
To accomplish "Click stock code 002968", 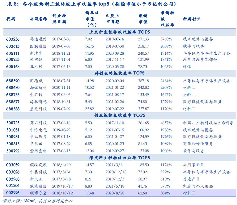I will 13,179.
